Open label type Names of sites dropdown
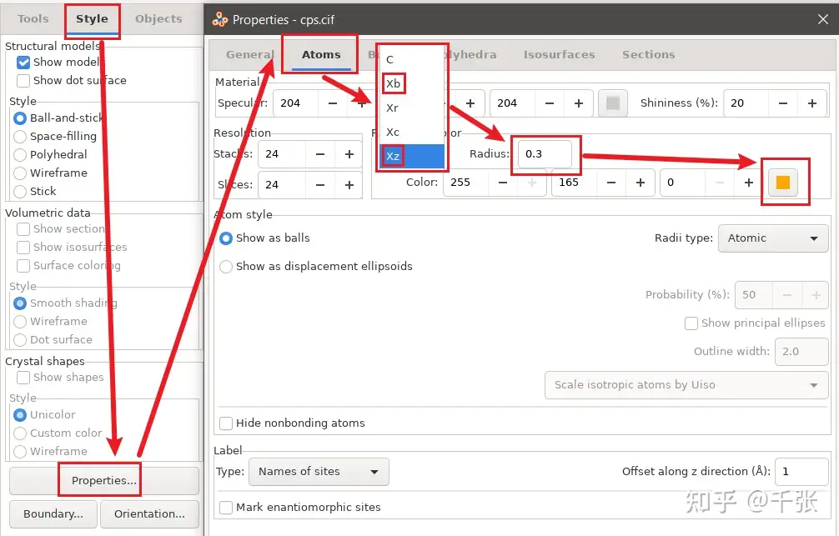 pos(319,471)
